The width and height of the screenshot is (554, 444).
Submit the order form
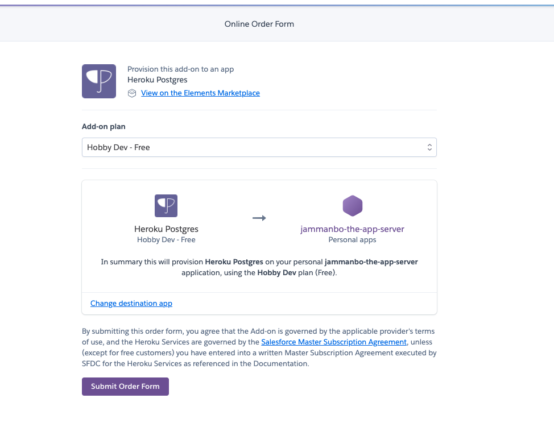[126, 387]
